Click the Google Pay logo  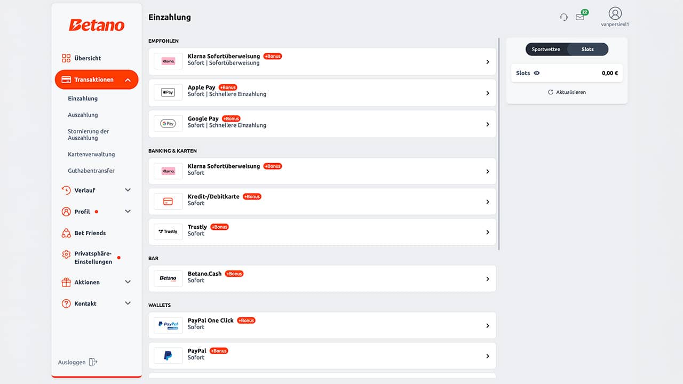(168, 124)
